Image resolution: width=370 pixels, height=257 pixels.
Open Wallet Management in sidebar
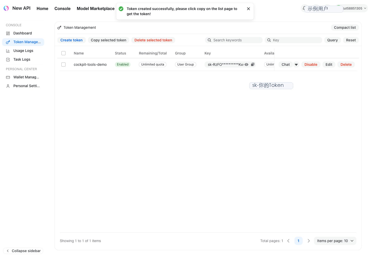(23, 77)
